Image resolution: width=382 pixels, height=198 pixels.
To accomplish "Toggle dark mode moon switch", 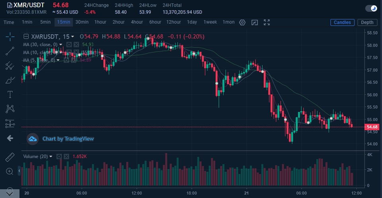I will click(x=371, y=8).
